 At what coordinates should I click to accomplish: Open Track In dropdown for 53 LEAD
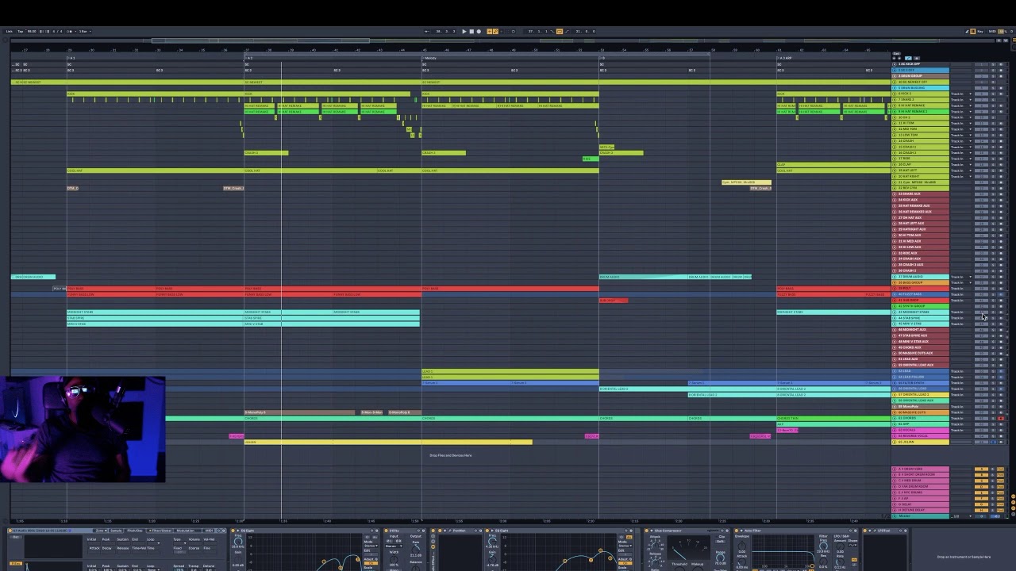[x=961, y=371]
